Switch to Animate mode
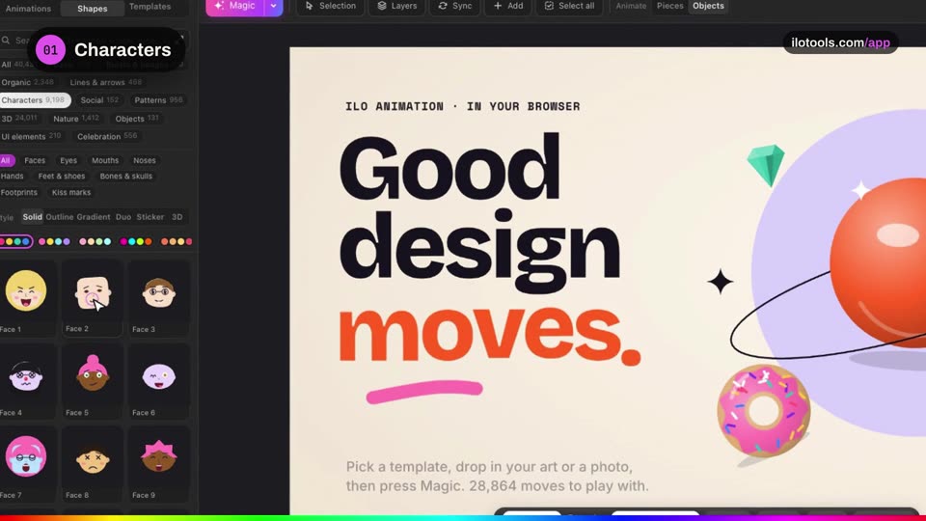This screenshot has width=926, height=521. coord(631,6)
